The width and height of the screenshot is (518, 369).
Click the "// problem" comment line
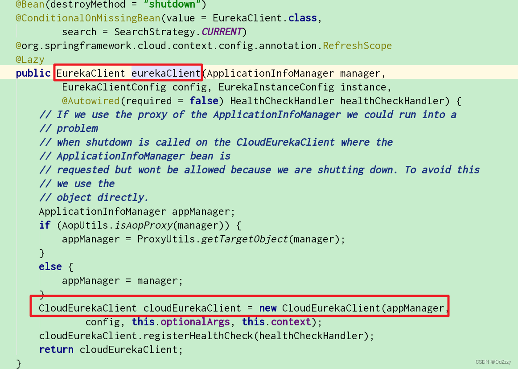click(x=69, y=128)
